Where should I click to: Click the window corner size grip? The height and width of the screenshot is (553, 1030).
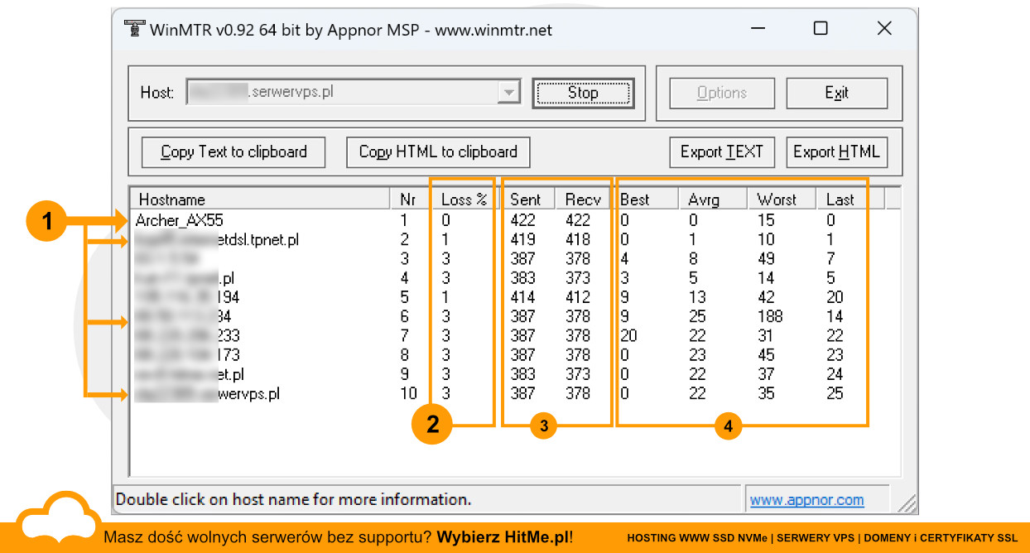click(x=907, y=503)
